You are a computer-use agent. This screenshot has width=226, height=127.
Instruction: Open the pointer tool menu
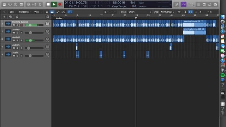[106, 12]
